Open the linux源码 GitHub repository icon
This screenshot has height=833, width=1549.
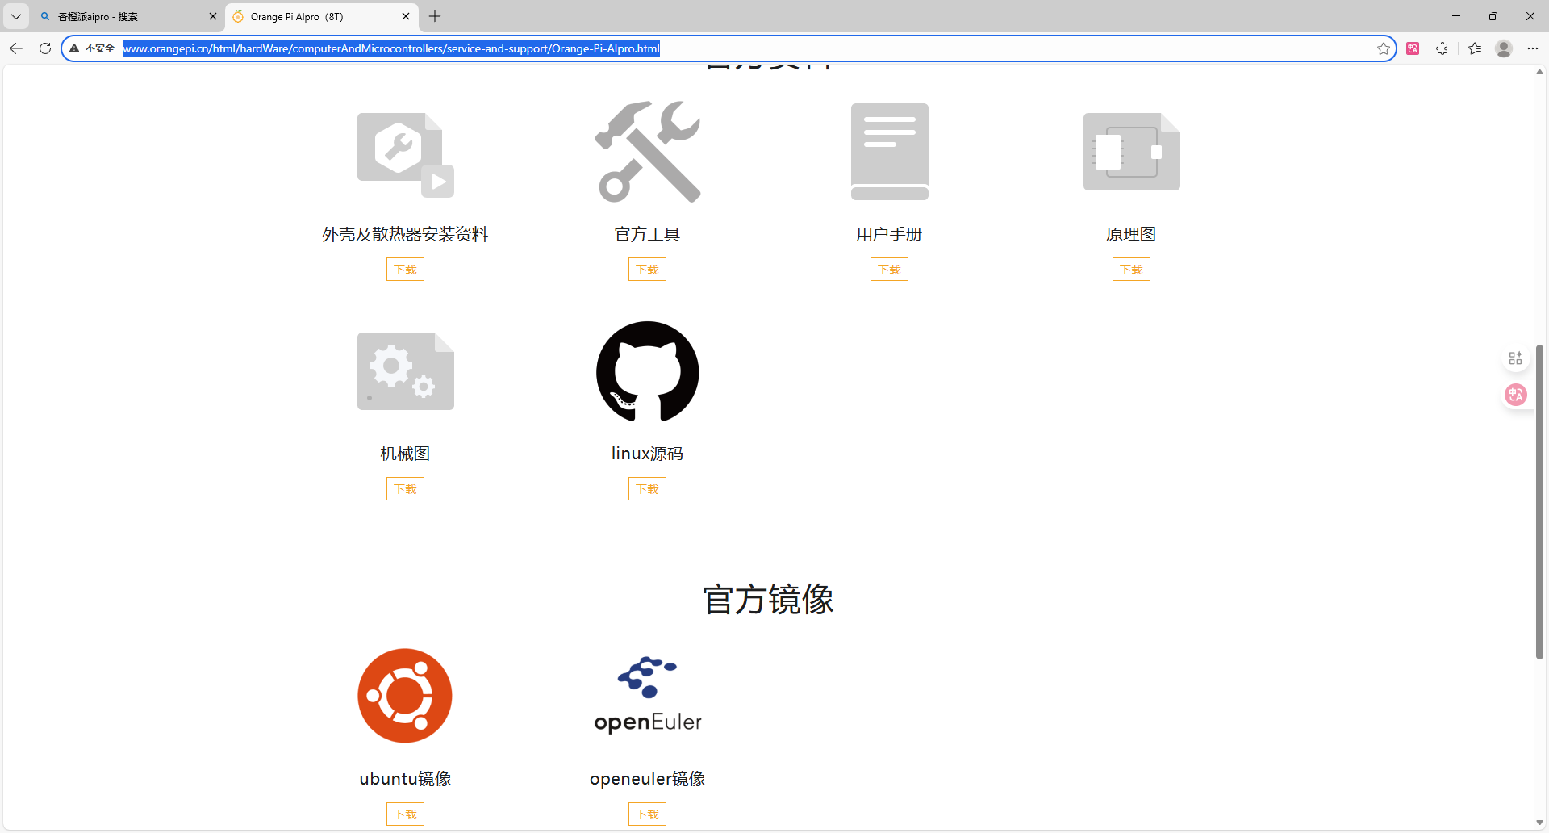coord(647,371)
